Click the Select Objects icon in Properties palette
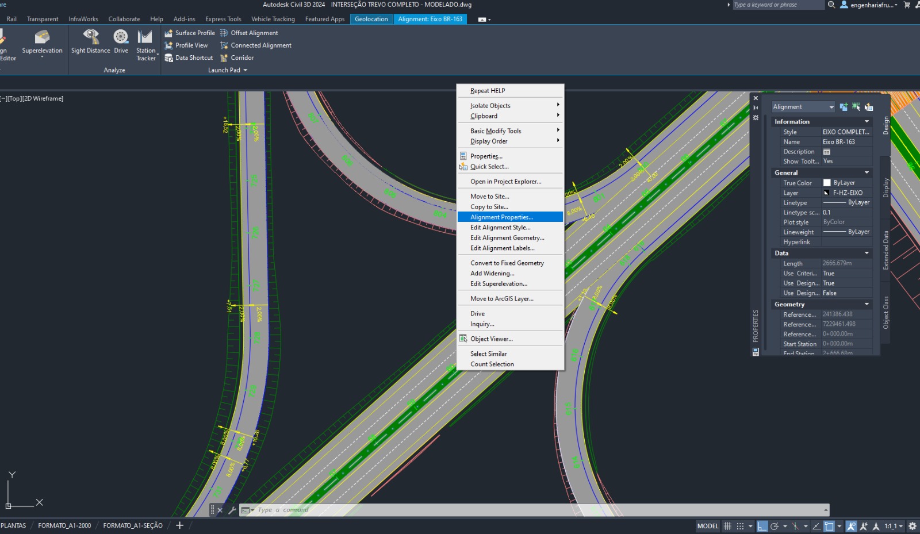 pos(856,107)
